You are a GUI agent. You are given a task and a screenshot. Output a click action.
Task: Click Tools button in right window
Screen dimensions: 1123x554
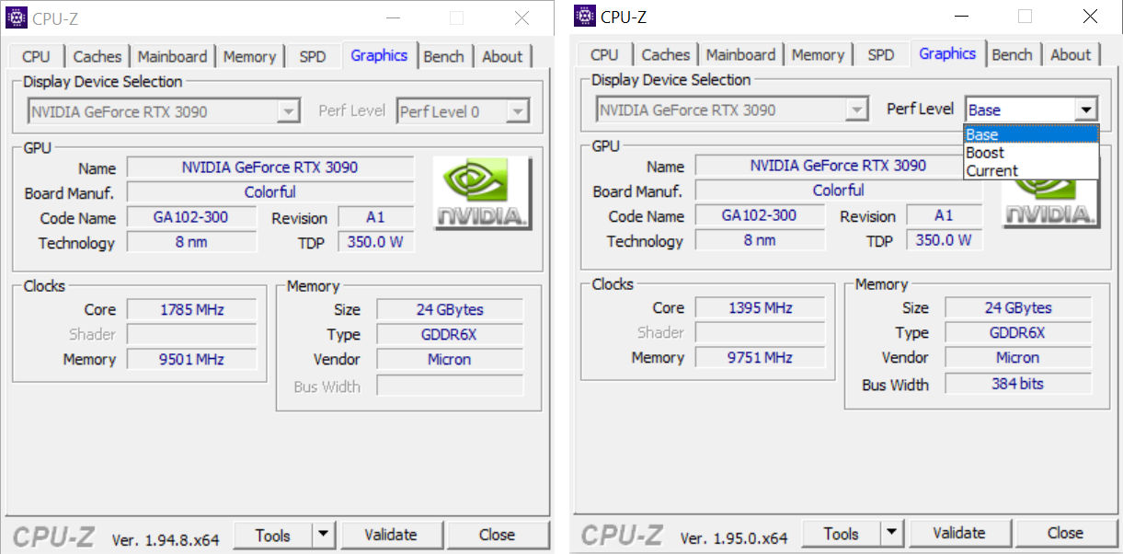tap(842, 533)
